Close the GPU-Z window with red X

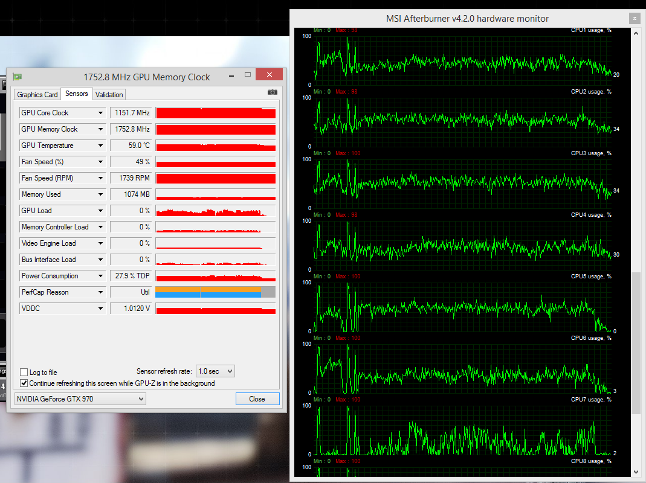pyautogui.click(x=269, y=74)
